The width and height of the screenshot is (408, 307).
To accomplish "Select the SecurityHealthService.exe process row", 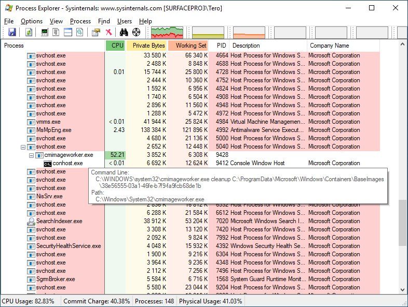I will point(191,246).
